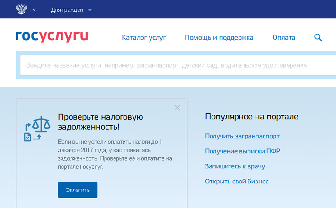
Task: Open the 'Каталог услуг' menu item
Action: (x=143, y=37)
